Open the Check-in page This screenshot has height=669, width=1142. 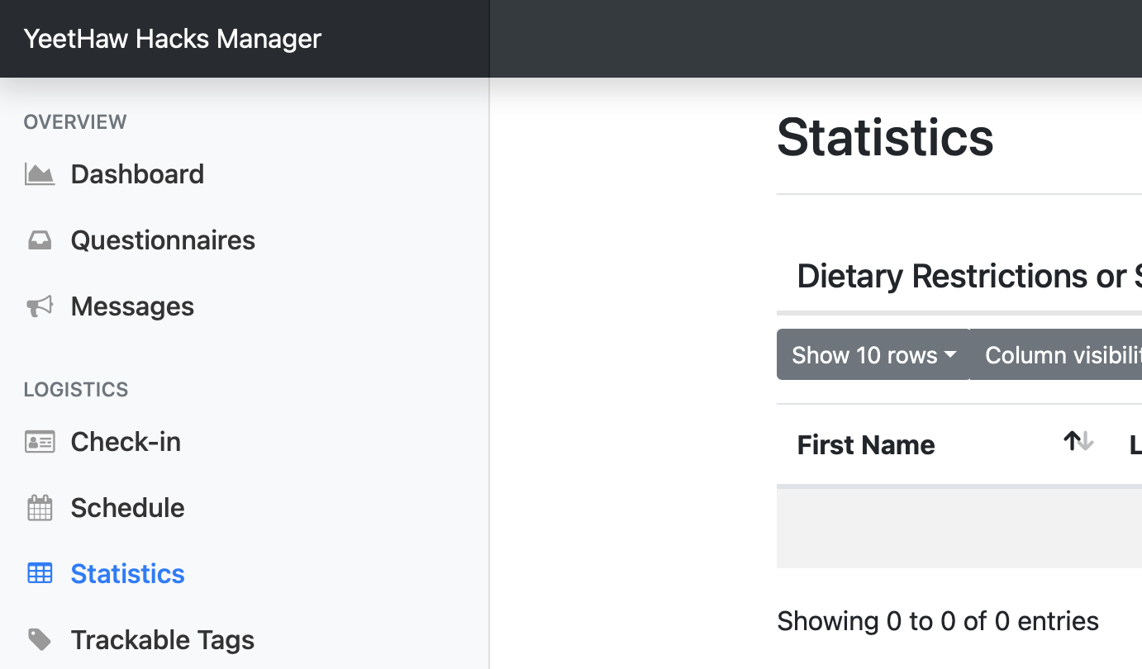[x=126, y=442]
